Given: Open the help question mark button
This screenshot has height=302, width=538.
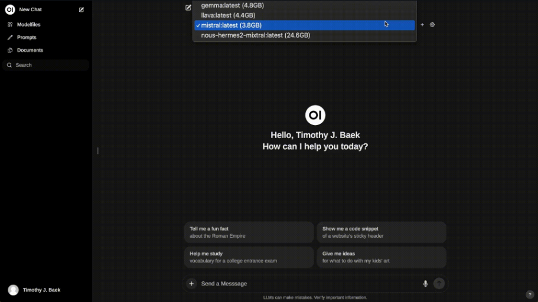Looking at the screenshot, I should click(x=530, y=294).
